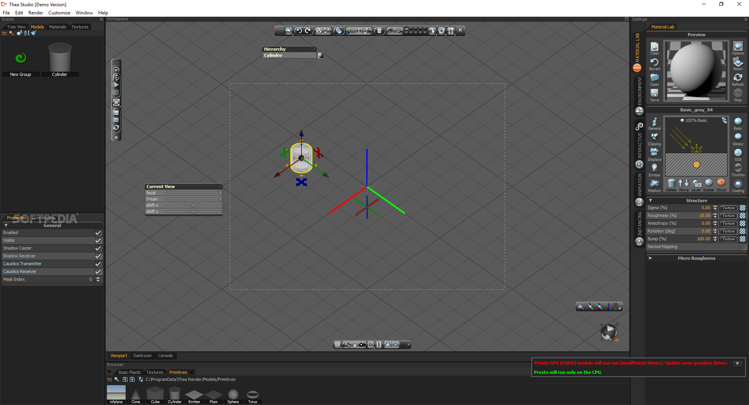Add a Glossy material layer

coord(738,139)
